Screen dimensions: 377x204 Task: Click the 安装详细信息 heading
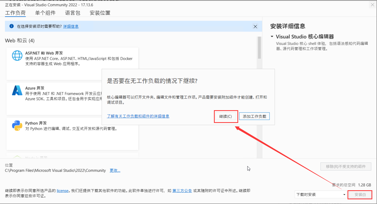tap(288, 26)
